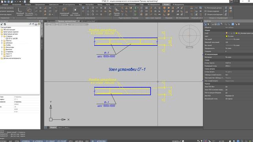Click the refresh icon in manager panel
The height and width of the screenshot is (142, 253).
pos(5,24)
